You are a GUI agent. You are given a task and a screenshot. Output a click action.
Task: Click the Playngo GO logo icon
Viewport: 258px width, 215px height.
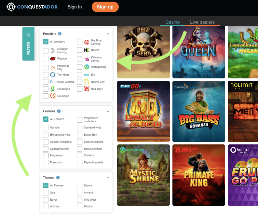53,59
